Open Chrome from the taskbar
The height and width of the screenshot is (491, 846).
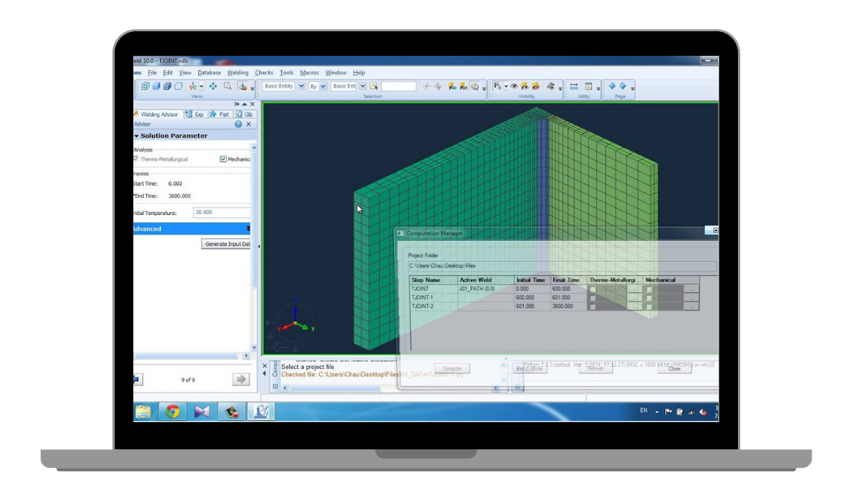pyautogui.click(x=173, y=412)
